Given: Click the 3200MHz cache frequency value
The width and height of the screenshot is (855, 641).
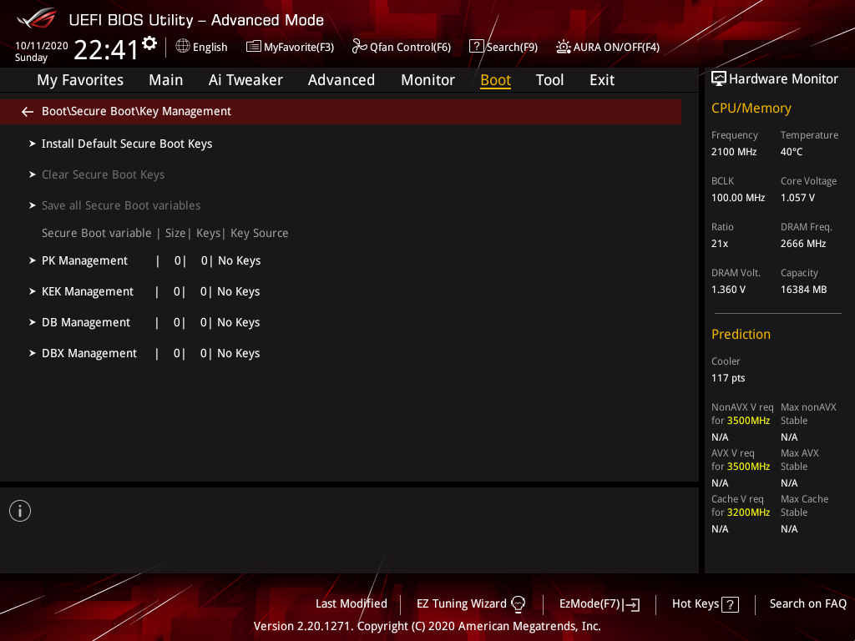Looking at the screenshot, I should (x=748, y=512).
